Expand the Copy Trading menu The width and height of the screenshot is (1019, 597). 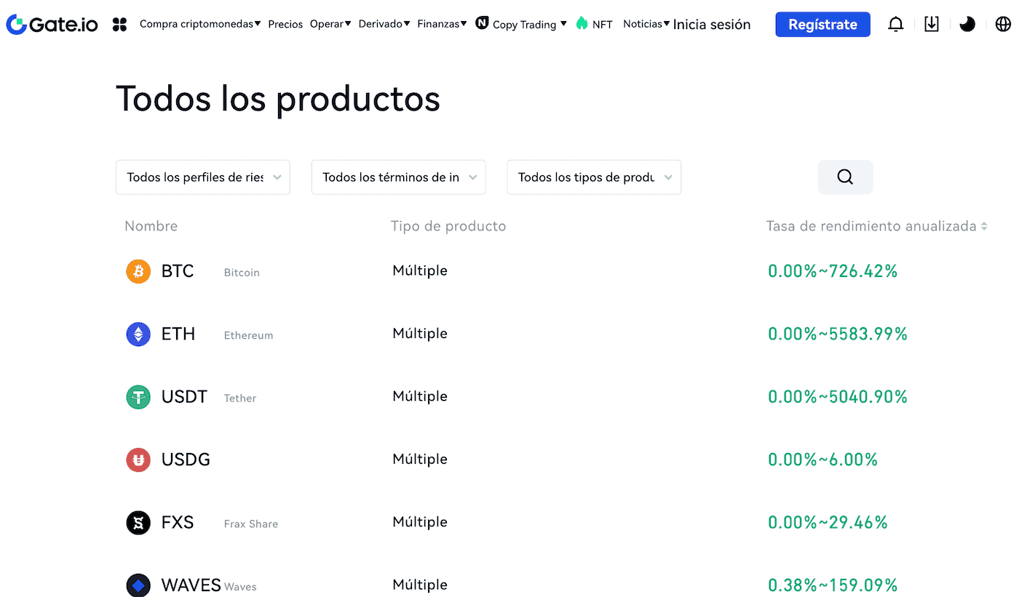530,24
